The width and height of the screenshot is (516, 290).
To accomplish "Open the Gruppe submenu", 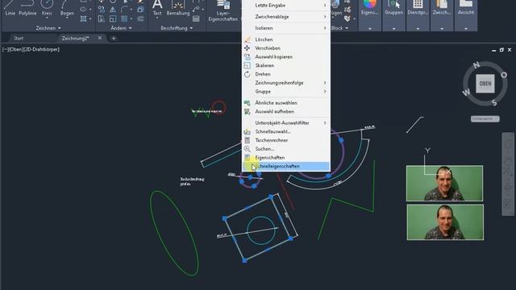I will (x=286, y=91).
